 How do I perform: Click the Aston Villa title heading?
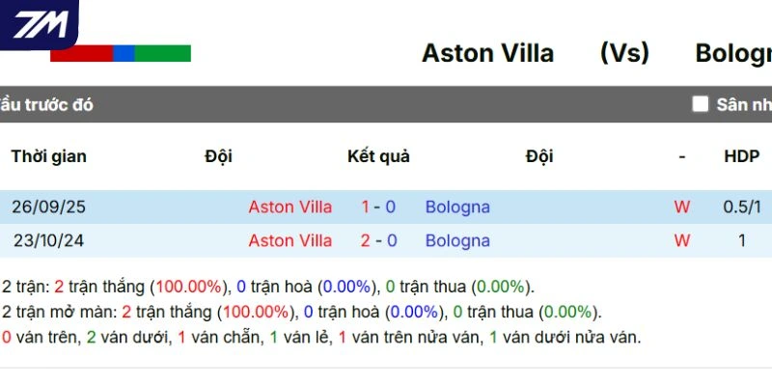click(x=487, y=53)
